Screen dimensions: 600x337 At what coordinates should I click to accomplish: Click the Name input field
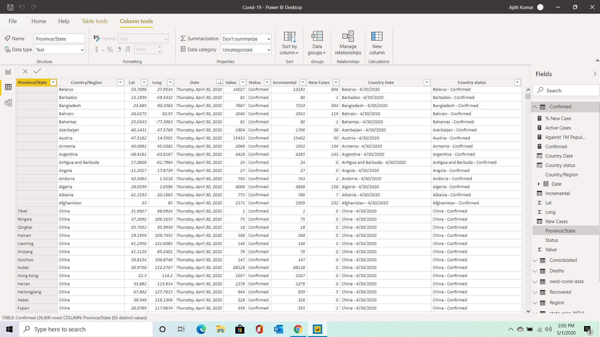coord(59,39)
